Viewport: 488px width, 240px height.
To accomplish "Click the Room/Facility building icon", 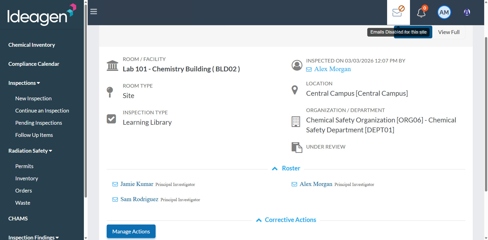I will point(112,66).
